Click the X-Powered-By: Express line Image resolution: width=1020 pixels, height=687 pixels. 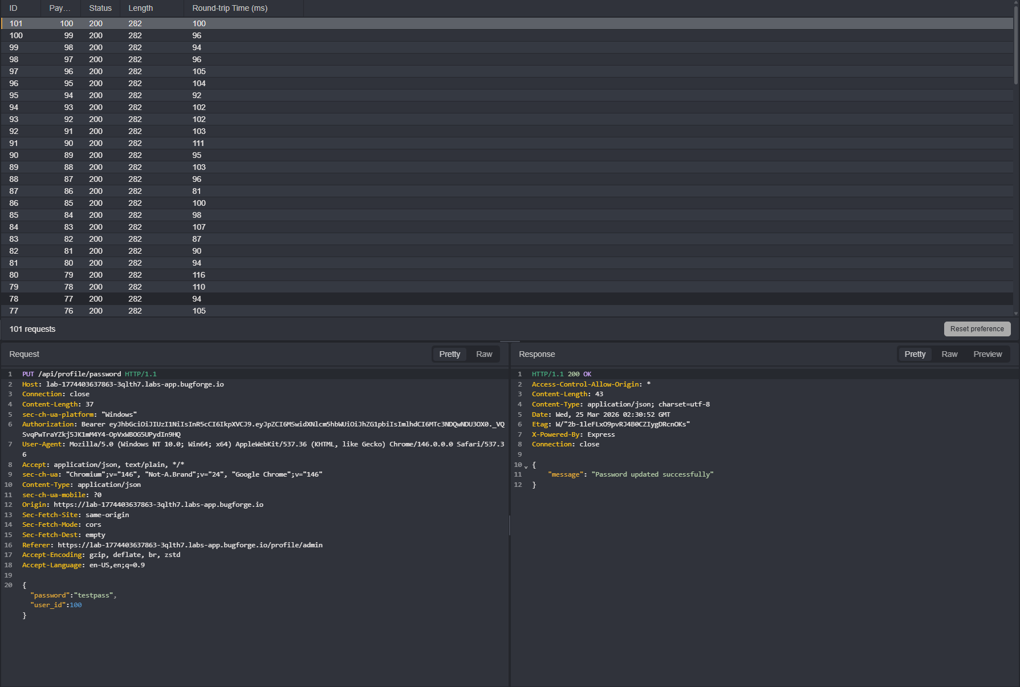pos(573,434)
